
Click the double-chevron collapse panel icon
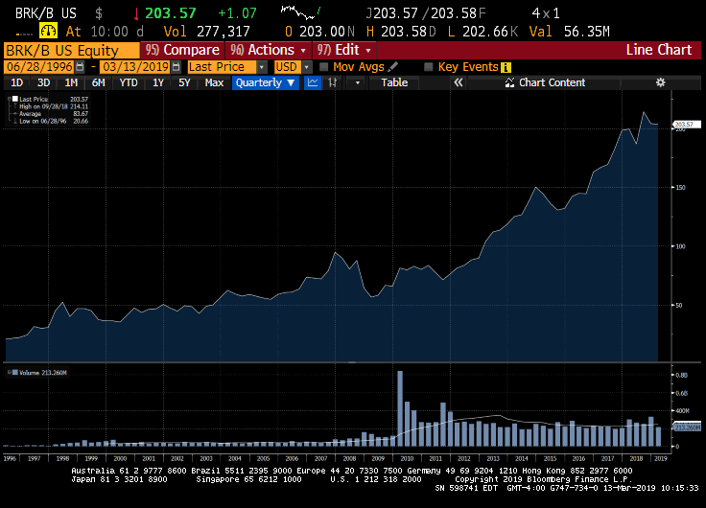tap(459, 82)
